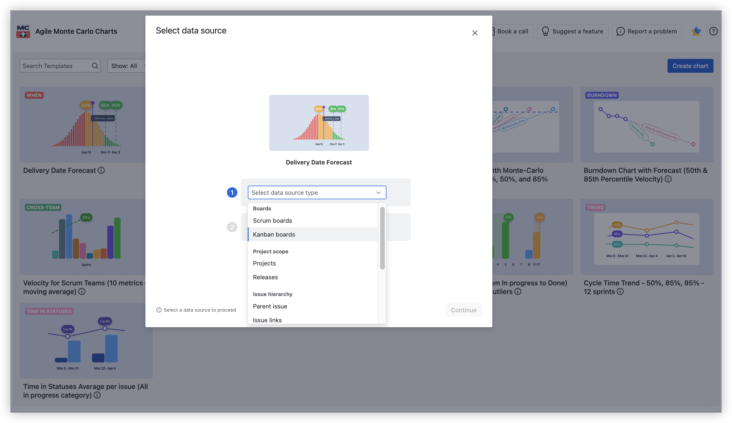732x423 pixels.
Task: Choose Kanban boards option
Action: 313,234
